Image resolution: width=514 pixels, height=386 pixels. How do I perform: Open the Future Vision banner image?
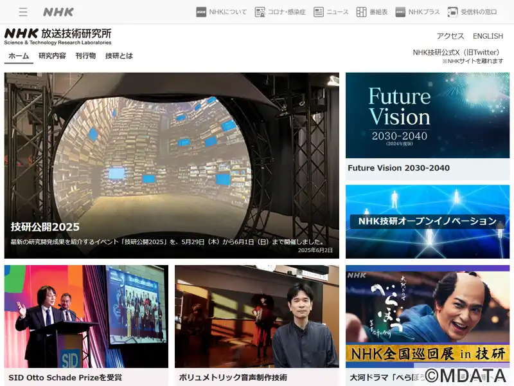[x=427, y=116]
